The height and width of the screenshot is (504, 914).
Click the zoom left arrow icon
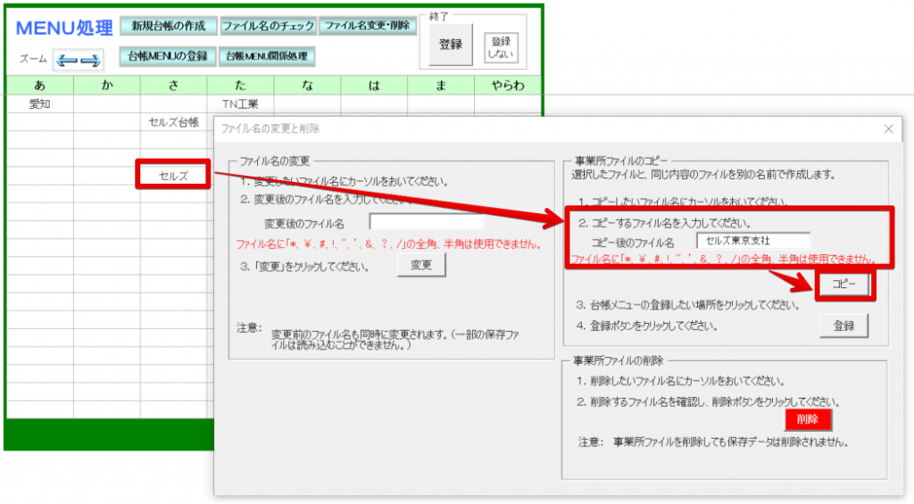(66, 60)
